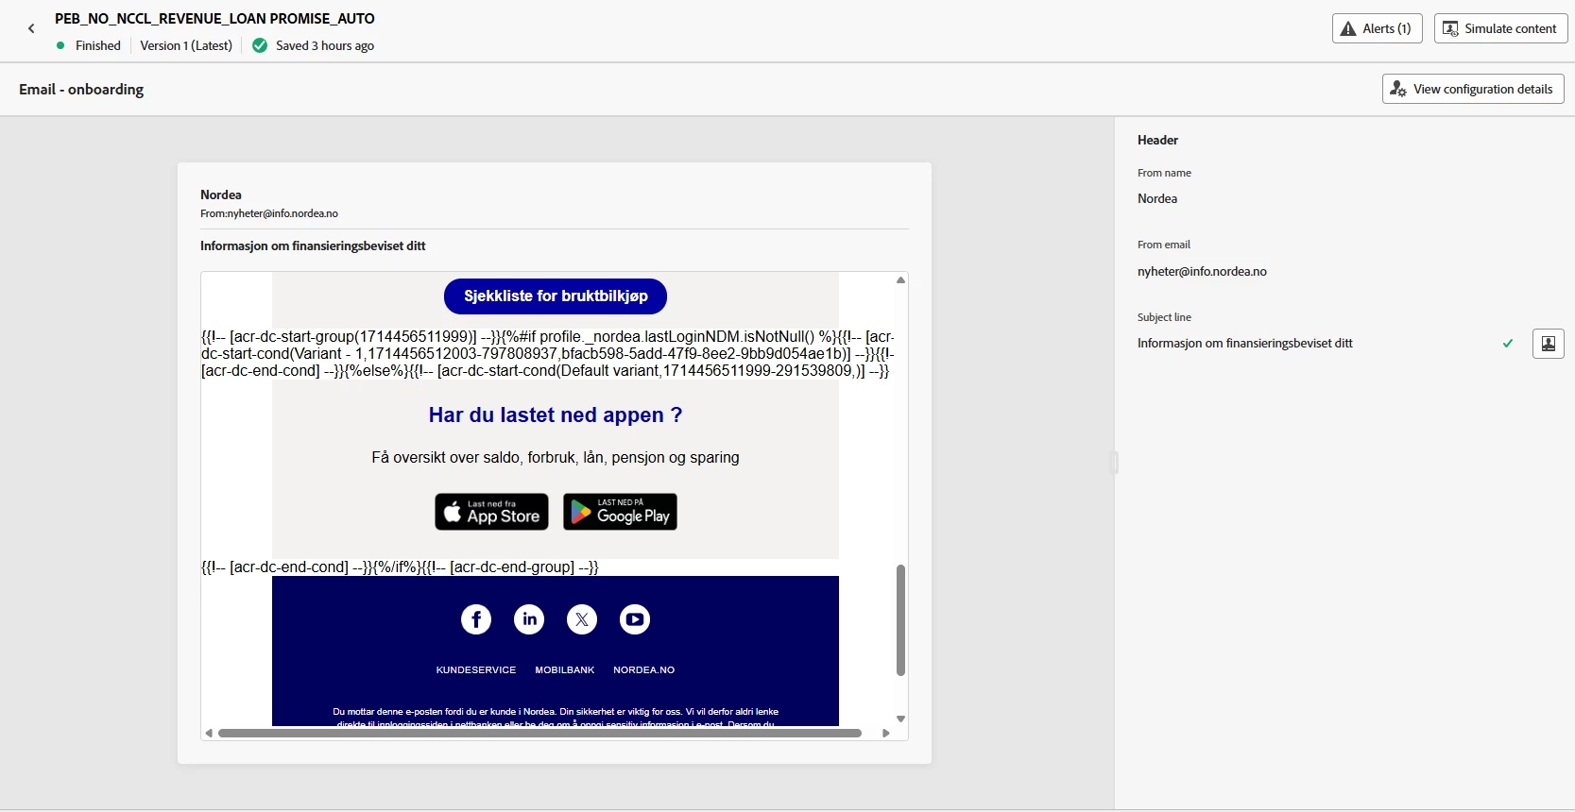This screenshot has width=1575, height=812.
Task: Click the Google Play download badge
Action: coord(620,512)
